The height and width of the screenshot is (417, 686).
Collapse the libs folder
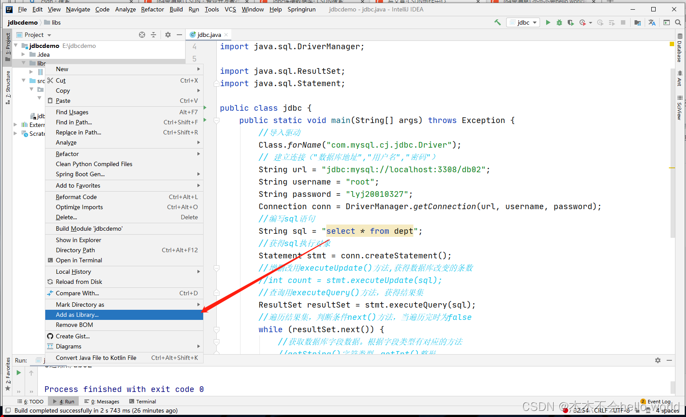(23, 63)
